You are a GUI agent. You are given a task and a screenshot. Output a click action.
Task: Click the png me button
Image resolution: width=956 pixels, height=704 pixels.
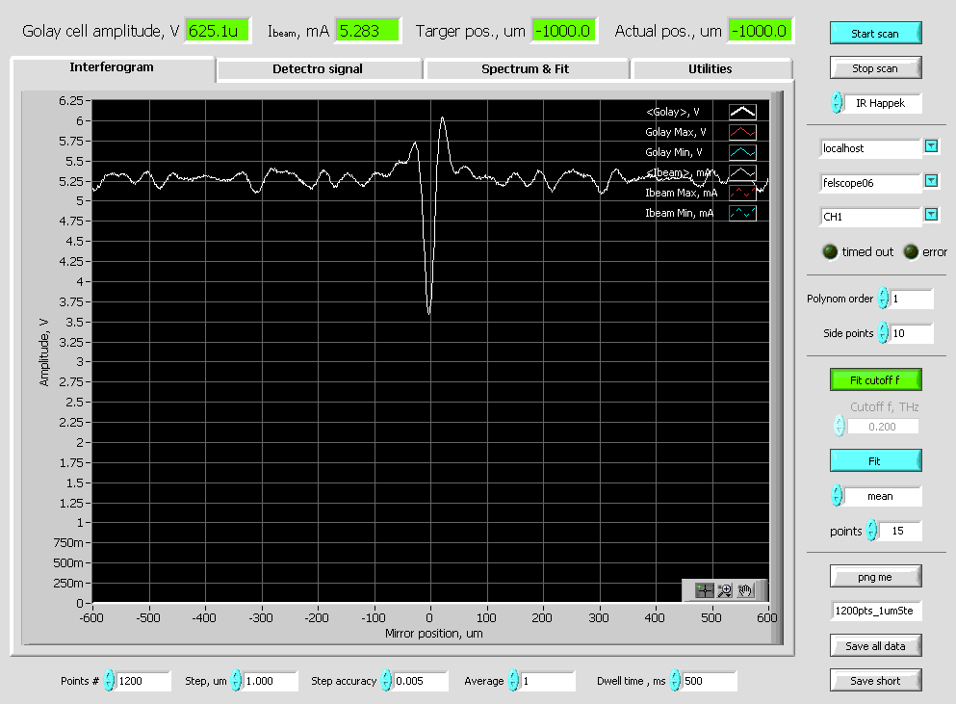coord(875,577)
